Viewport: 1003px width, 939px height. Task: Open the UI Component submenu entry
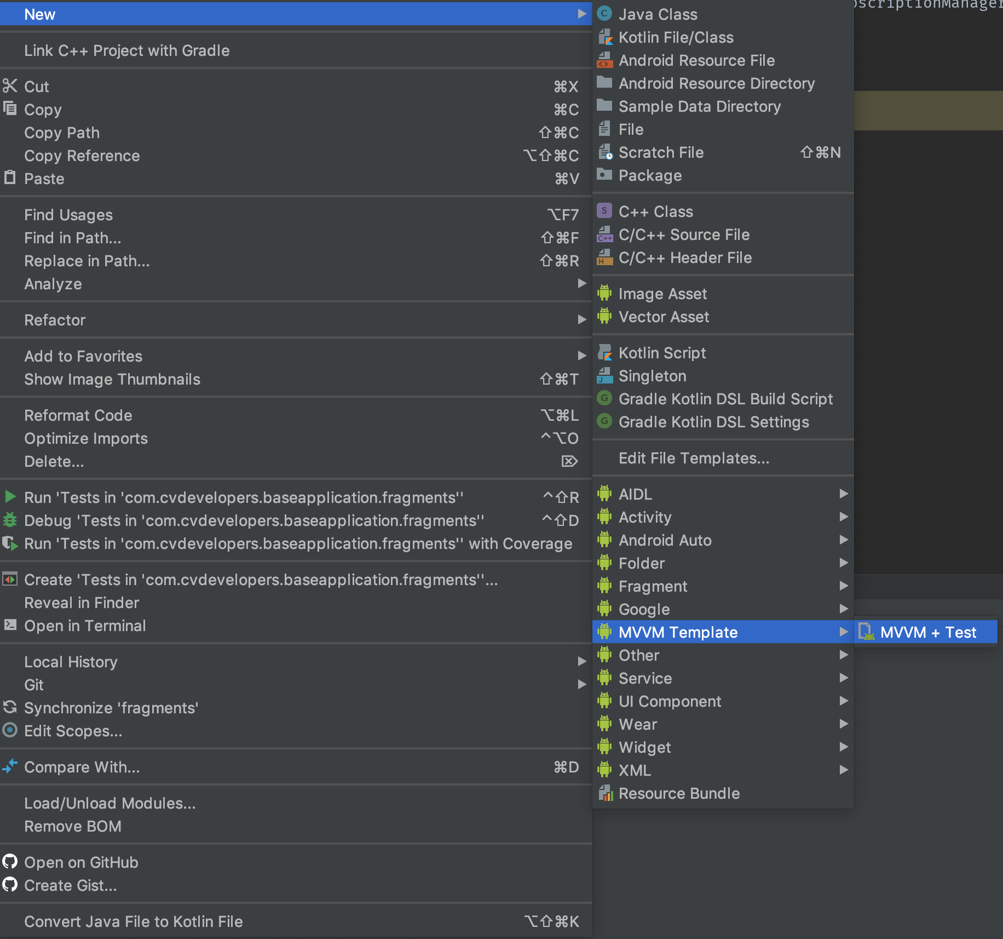pos(723,701)
